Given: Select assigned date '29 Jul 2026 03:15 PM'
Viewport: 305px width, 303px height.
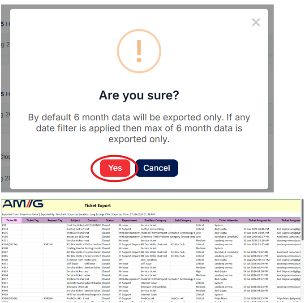Looking at the screenshot, I should pos(260,299).
